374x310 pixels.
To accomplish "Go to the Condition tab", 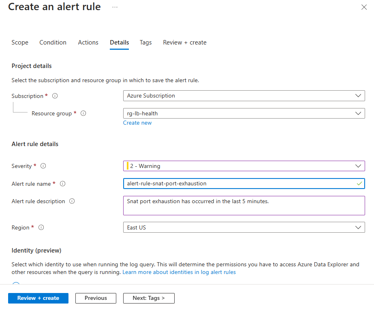I will [53, 42].
